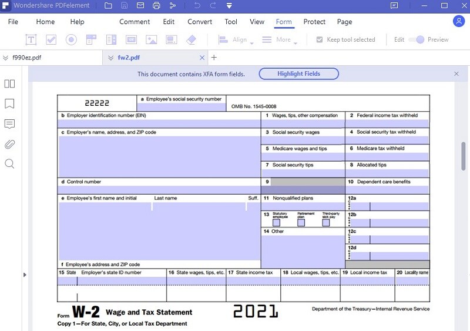Toggle the Edit/Preview switch
Image resolution: width=470 pixels, height=331 pixels.
coord(417,39)
